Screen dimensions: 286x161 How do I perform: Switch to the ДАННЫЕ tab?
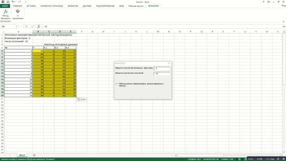87,6
